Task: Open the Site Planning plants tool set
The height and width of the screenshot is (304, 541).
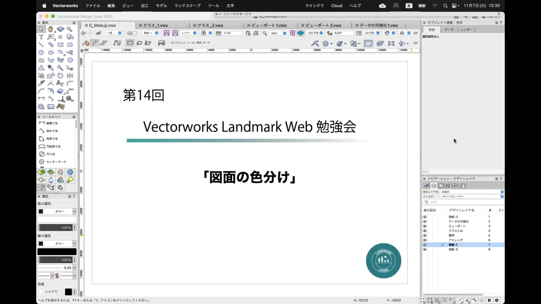Action: (x=41, y=172)
